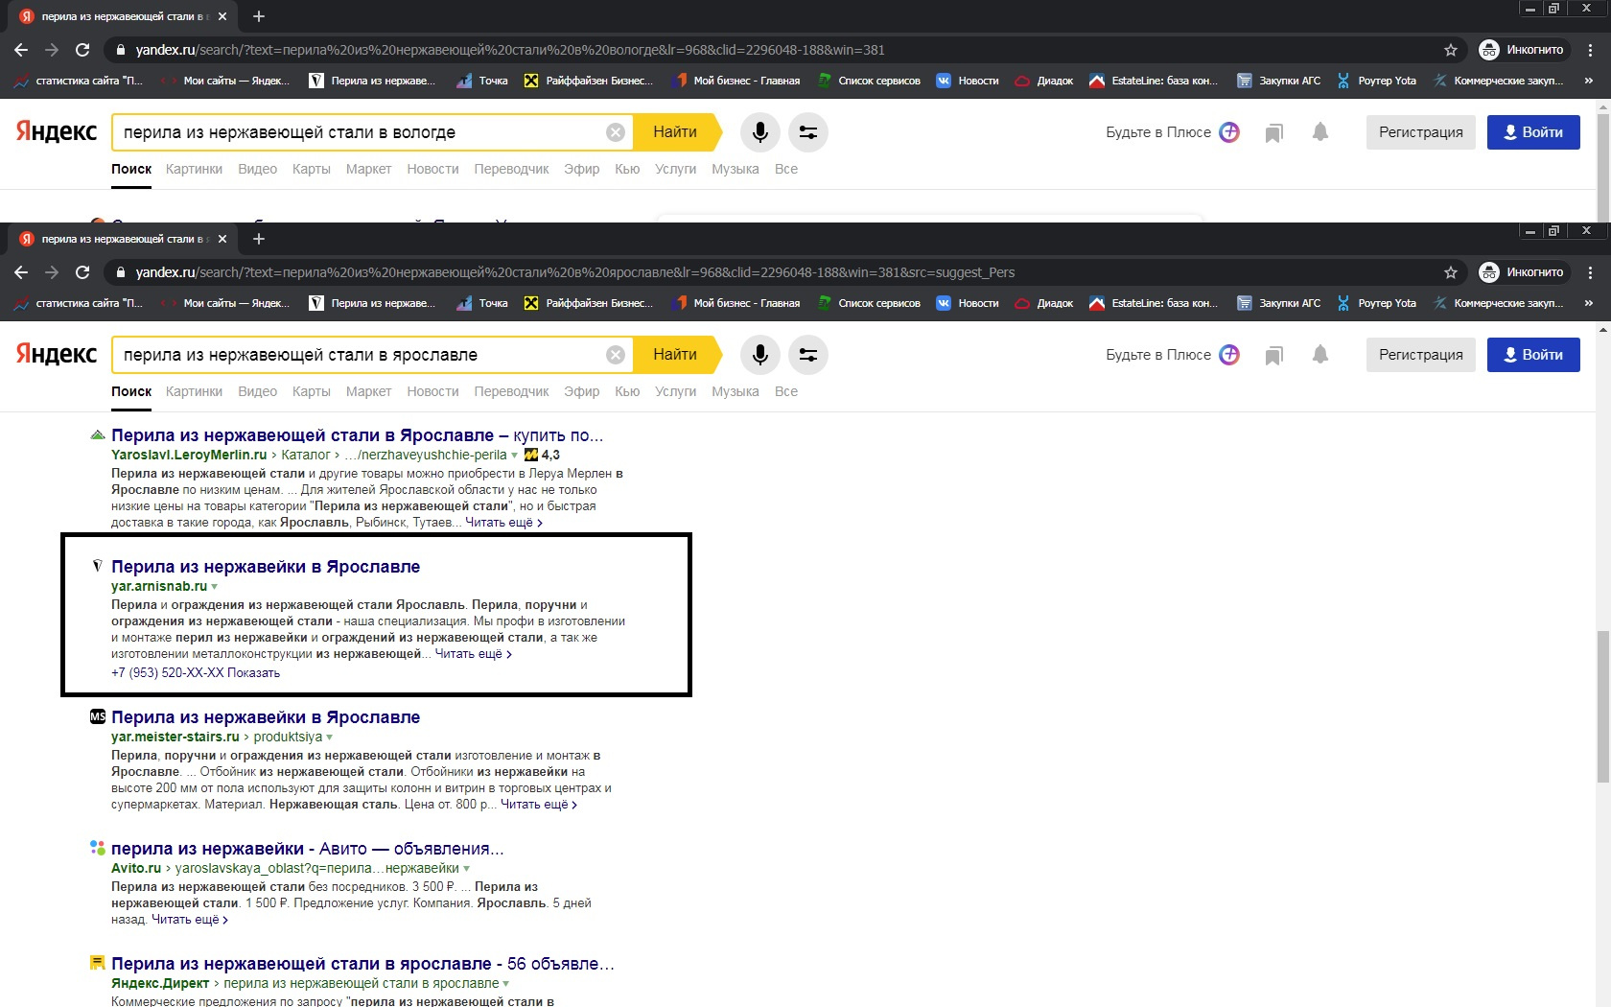
Task: Expand the options arrow next to Yaroslavl.LeroyMerlin.ru path
Action: click(x=515, y=456)
